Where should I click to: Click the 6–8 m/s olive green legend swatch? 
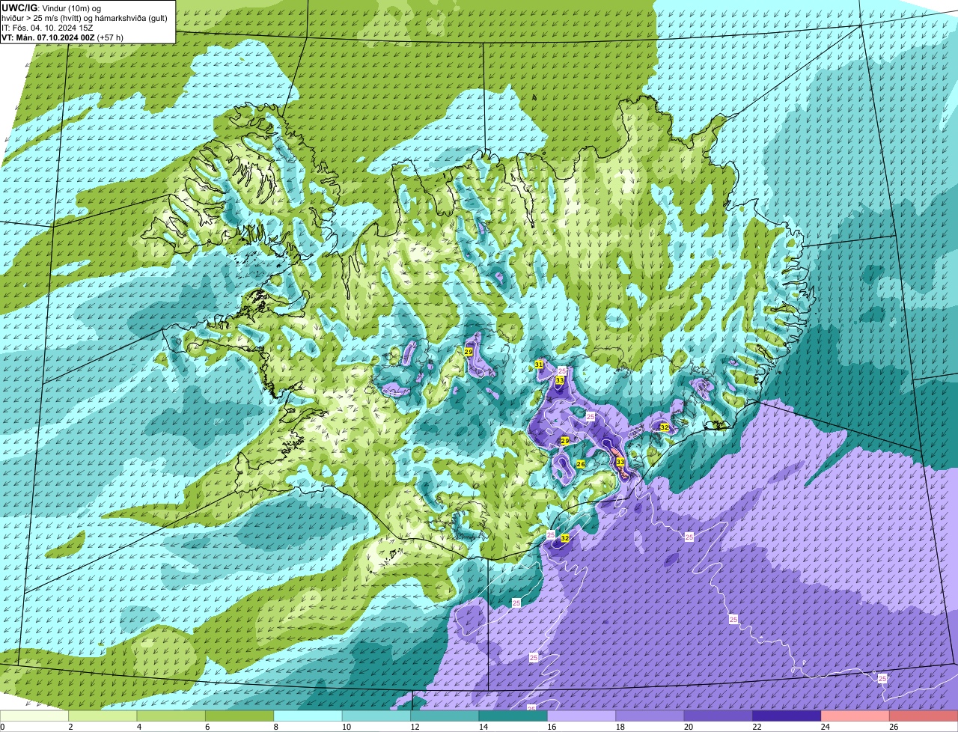pos(239,716)
